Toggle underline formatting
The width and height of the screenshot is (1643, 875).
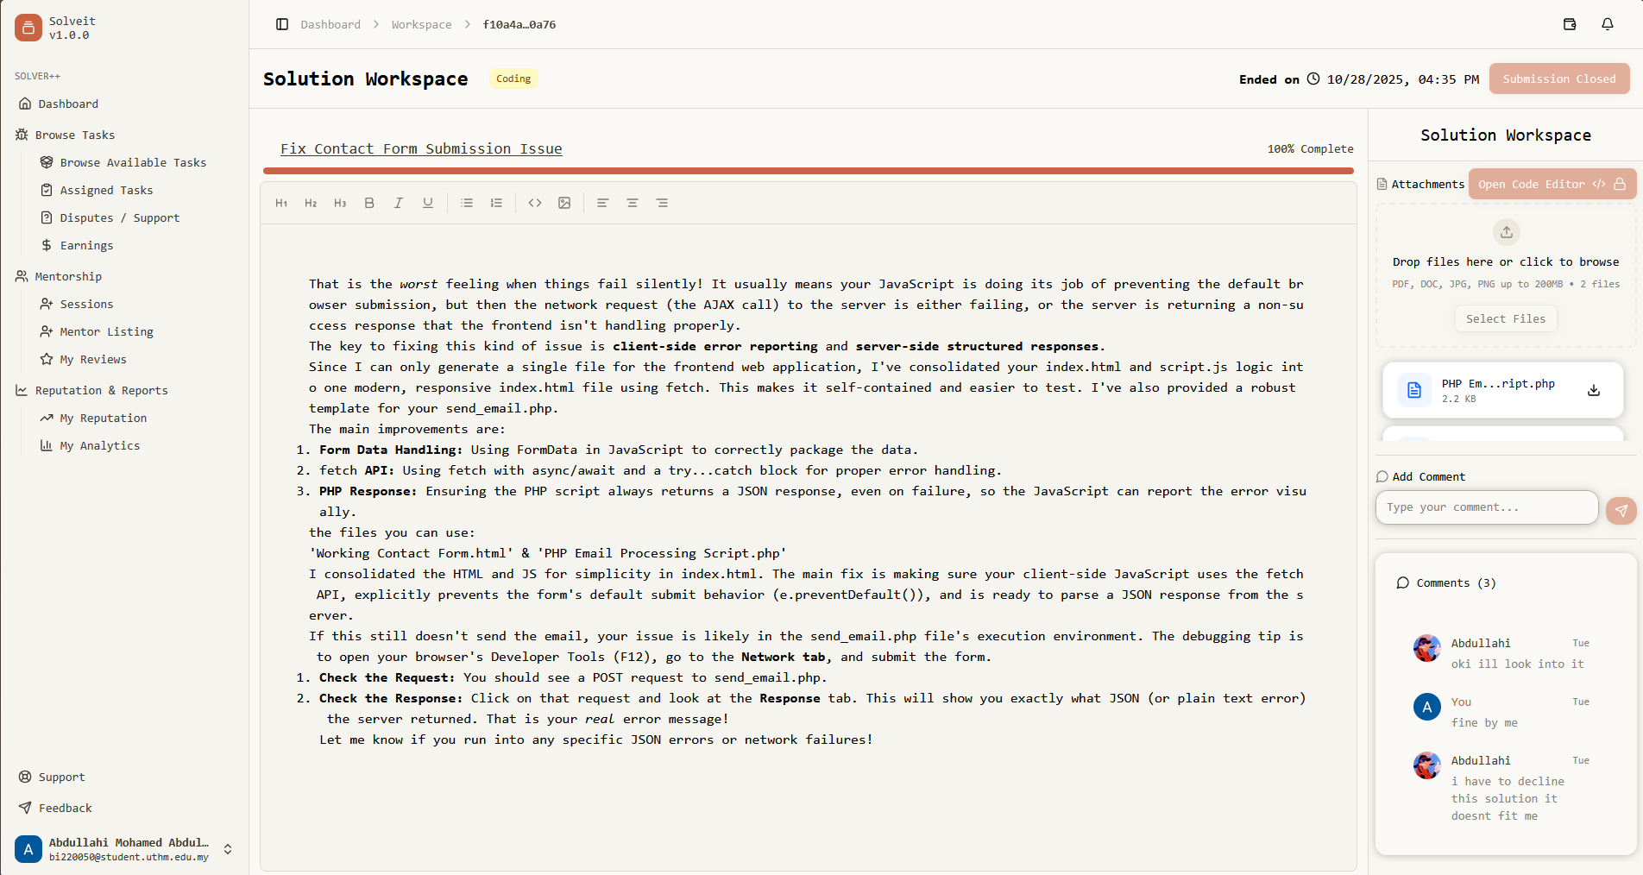pyautogui.click(x=427, y=203)
